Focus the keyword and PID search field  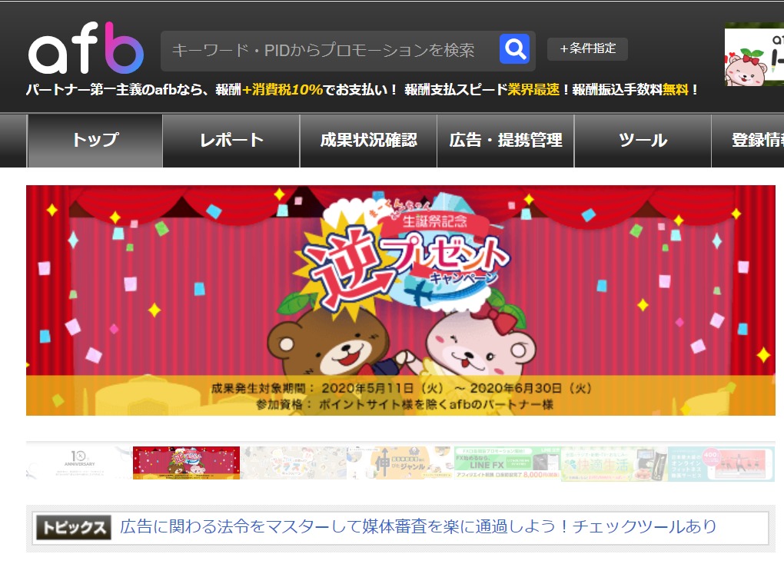pyautogui.click(x=330, y=50)
